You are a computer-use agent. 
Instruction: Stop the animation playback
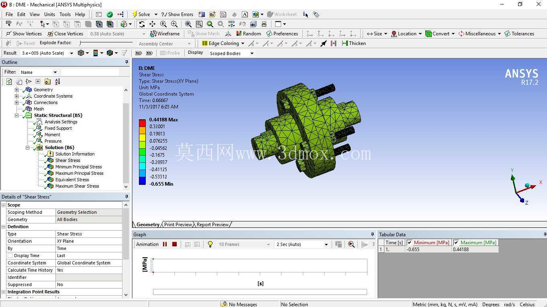coord(174,244)
